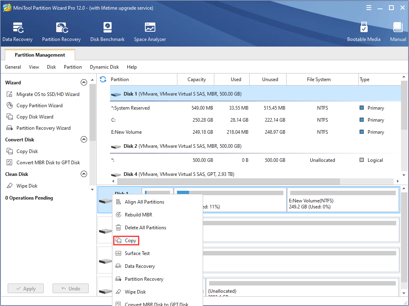Collapse the Clean Disk section
This screenshot has width=409, height=306.
tap(84, 174)
